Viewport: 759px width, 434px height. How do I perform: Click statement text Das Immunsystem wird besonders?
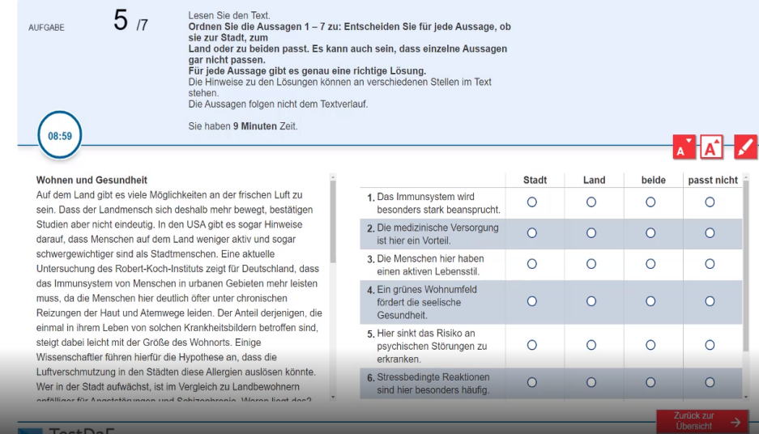(438, 203)
